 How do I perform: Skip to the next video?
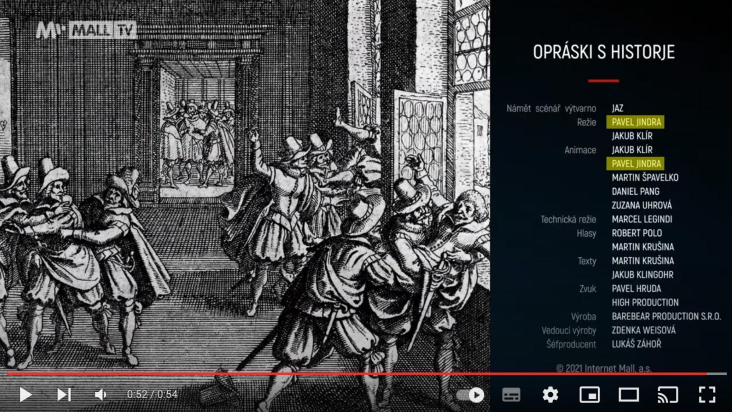tap(64, 395)
